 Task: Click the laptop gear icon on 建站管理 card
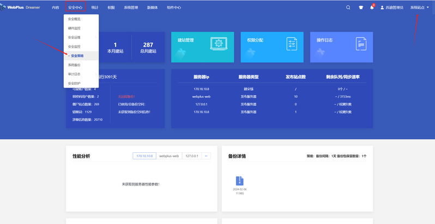(x=219, y=43)
